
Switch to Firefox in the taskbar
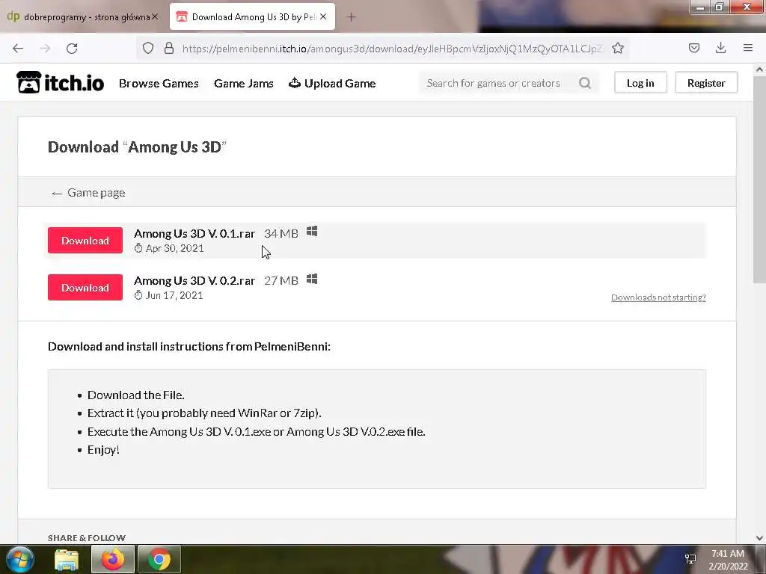point(113,559)
